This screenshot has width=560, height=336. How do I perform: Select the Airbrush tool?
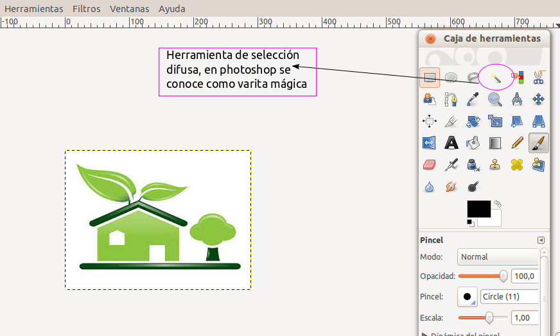pos(451,165)
